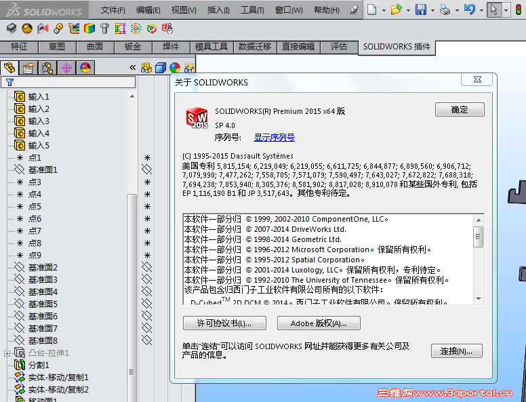Collapse the display pane with « chevron

(x=132, y=67)
